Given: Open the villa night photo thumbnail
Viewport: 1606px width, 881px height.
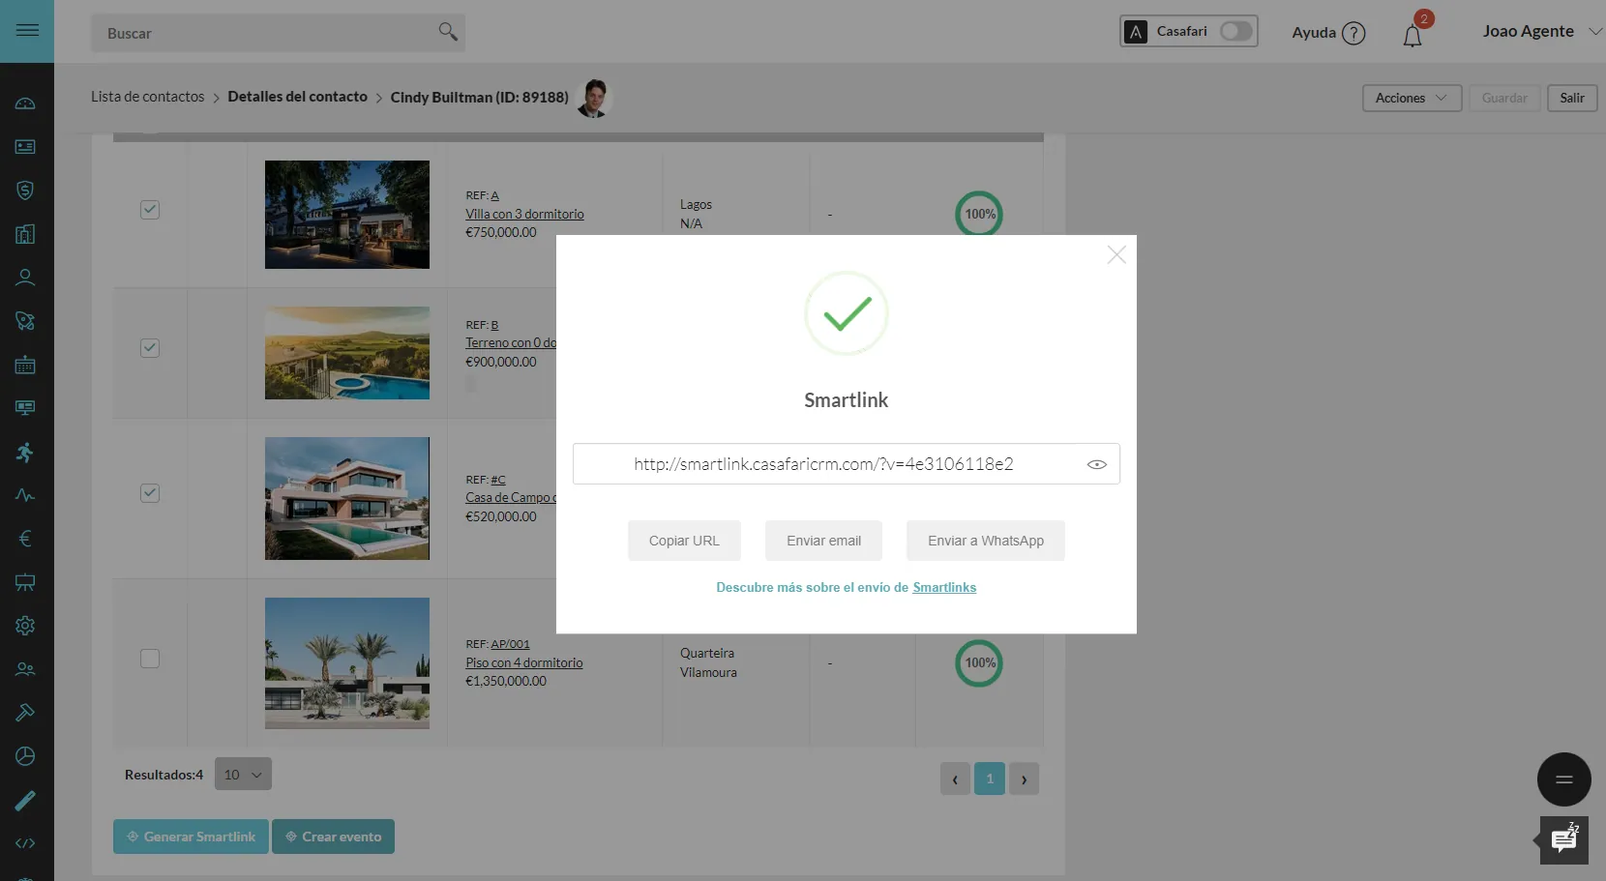Looking at the screenshot, I should click(347, 215).
